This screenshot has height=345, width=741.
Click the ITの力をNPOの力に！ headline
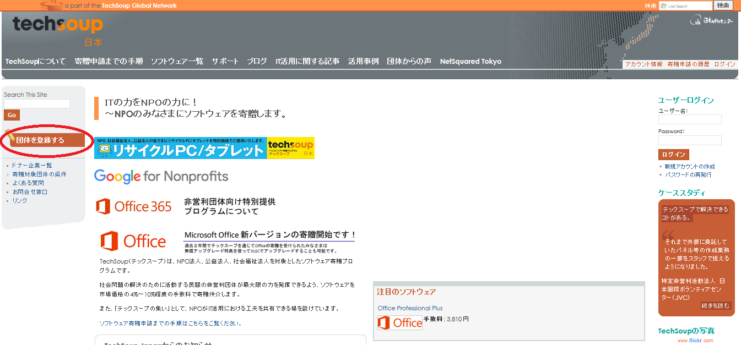pyautogui.click(x=151, y=102)
